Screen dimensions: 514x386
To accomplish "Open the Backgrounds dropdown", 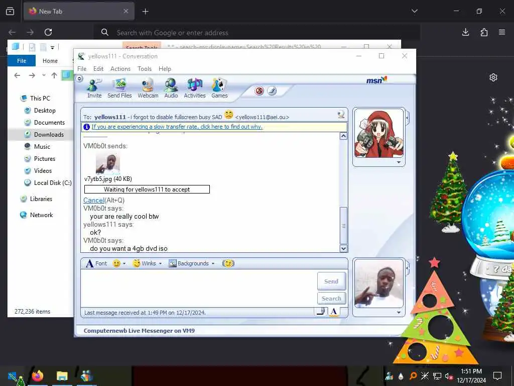I will [191, 263].
